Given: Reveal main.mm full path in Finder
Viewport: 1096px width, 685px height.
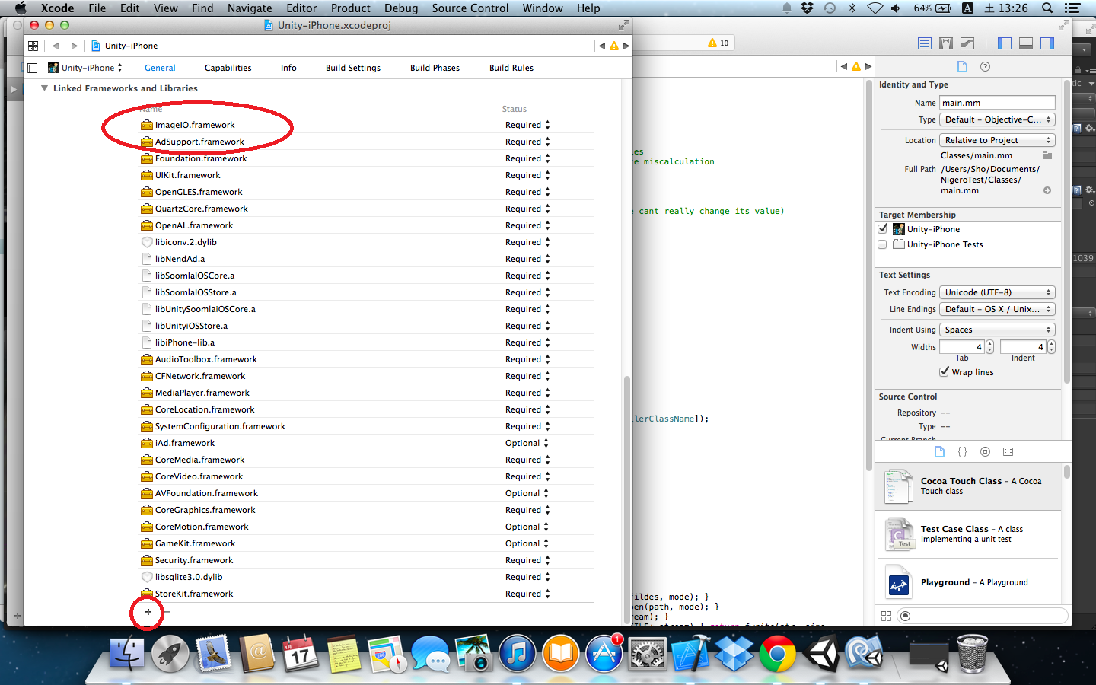Looking at the screenshot, I should (1047, 190).
